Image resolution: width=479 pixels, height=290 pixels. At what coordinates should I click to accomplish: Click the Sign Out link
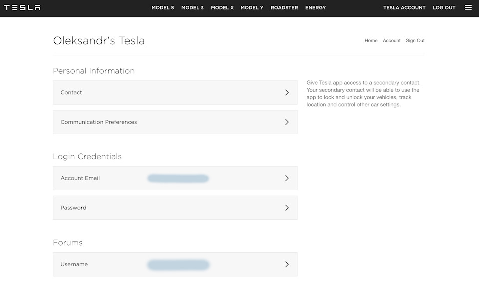(x=415, y=40)
